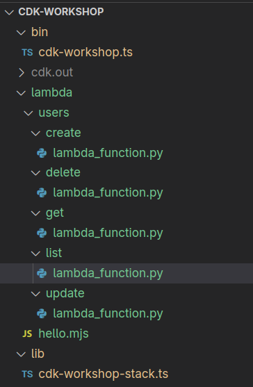Click Python icon of update lambda_function.py

[42, 313]
